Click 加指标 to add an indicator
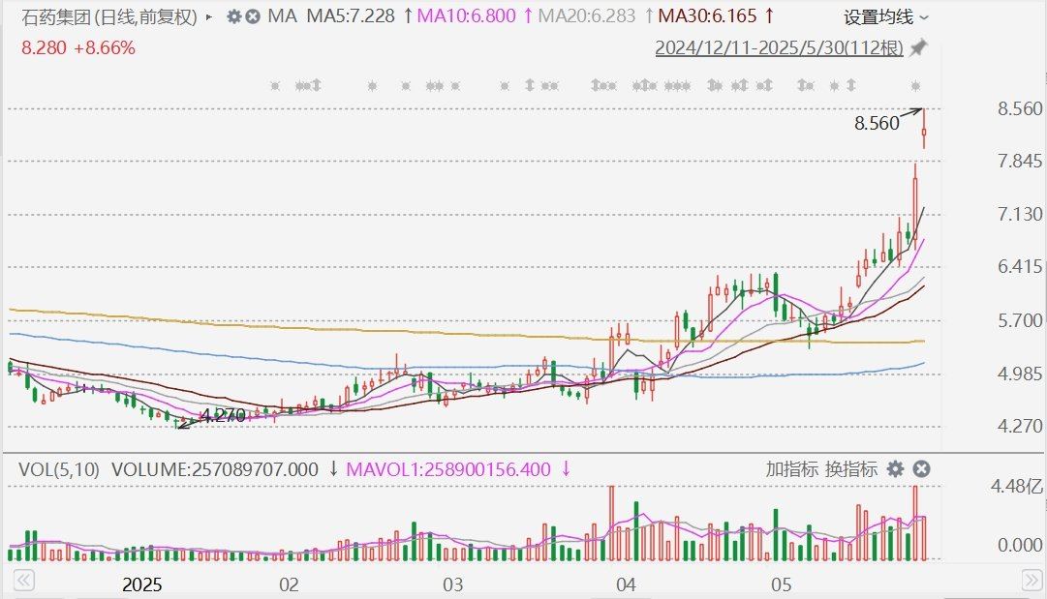 (x=791, y=469)
